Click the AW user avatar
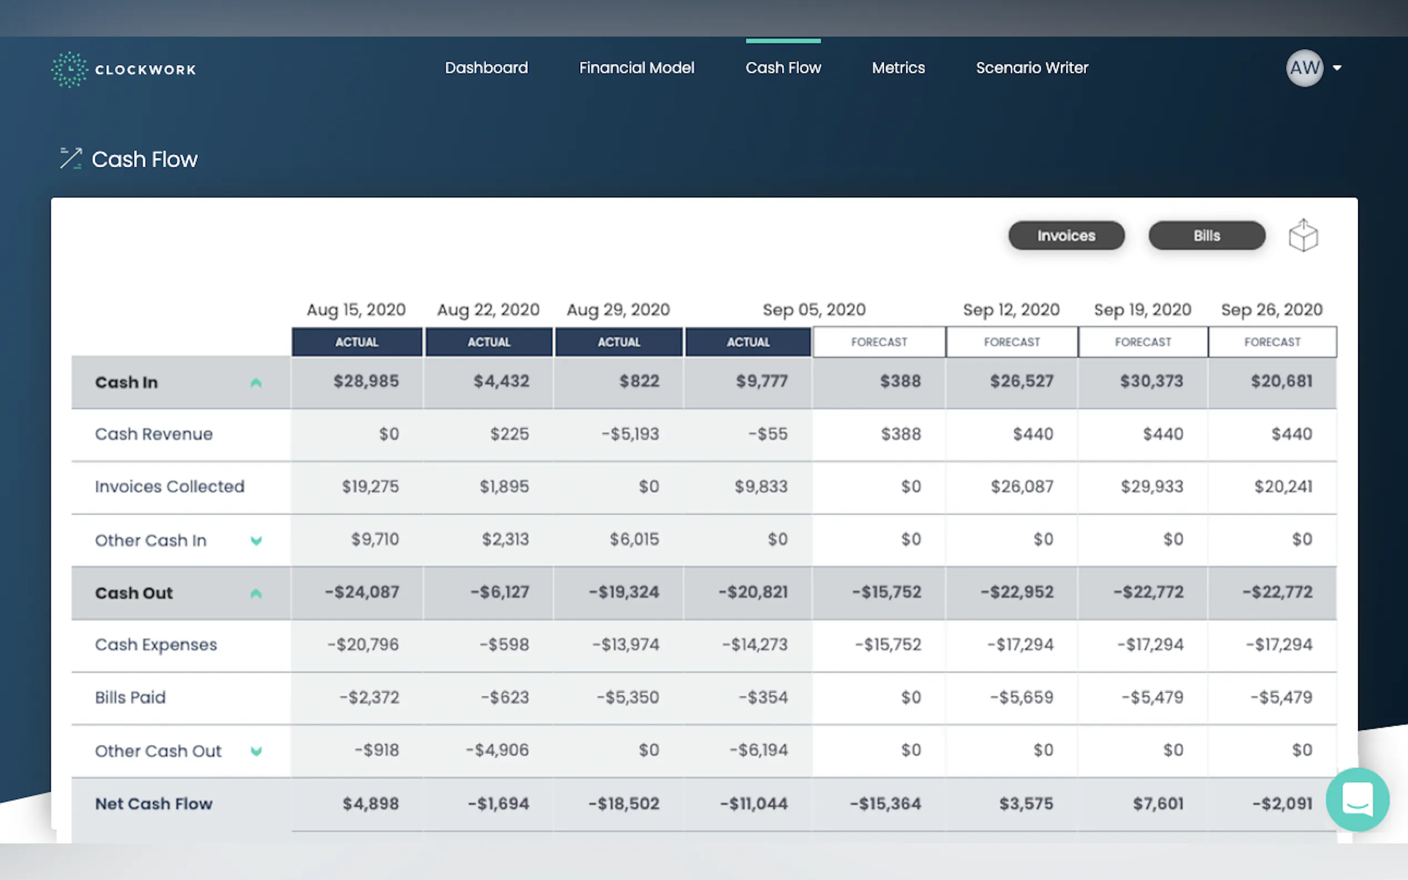Viewport: 1408px width, 880px height. pyautogui.click(x=1304, y=68)
